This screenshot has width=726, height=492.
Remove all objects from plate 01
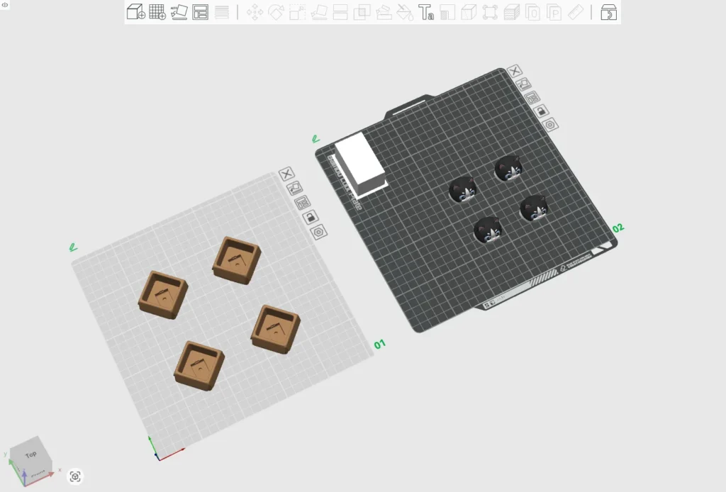pyautogui.click(x=286, y=174)
